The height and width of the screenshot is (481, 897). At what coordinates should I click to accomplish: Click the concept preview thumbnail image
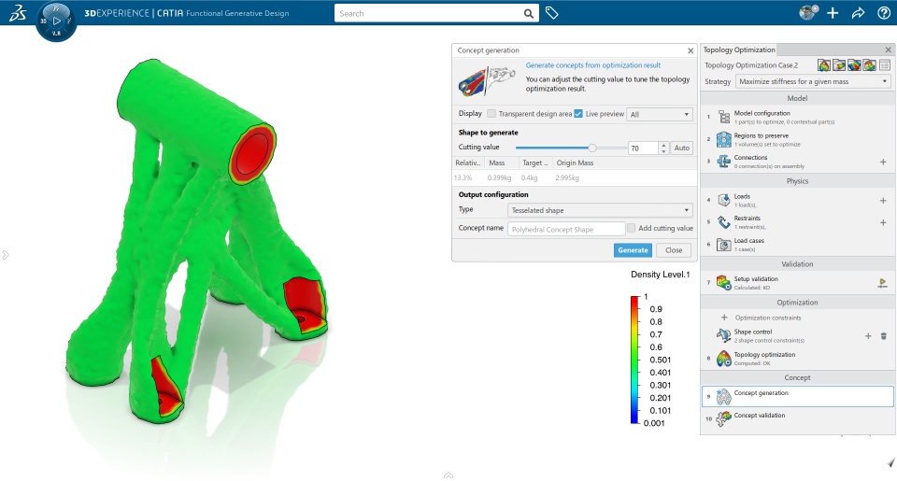tap(486, 81)
